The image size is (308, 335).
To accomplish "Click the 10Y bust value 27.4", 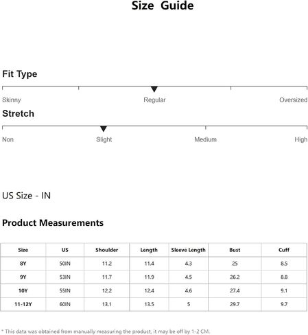I will coord(235,290).
